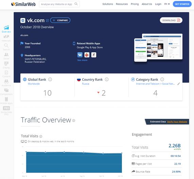Click the first data point on visits chart
Image resolution: width=194 pixels, height=179 pixels.
click(26, 152)
